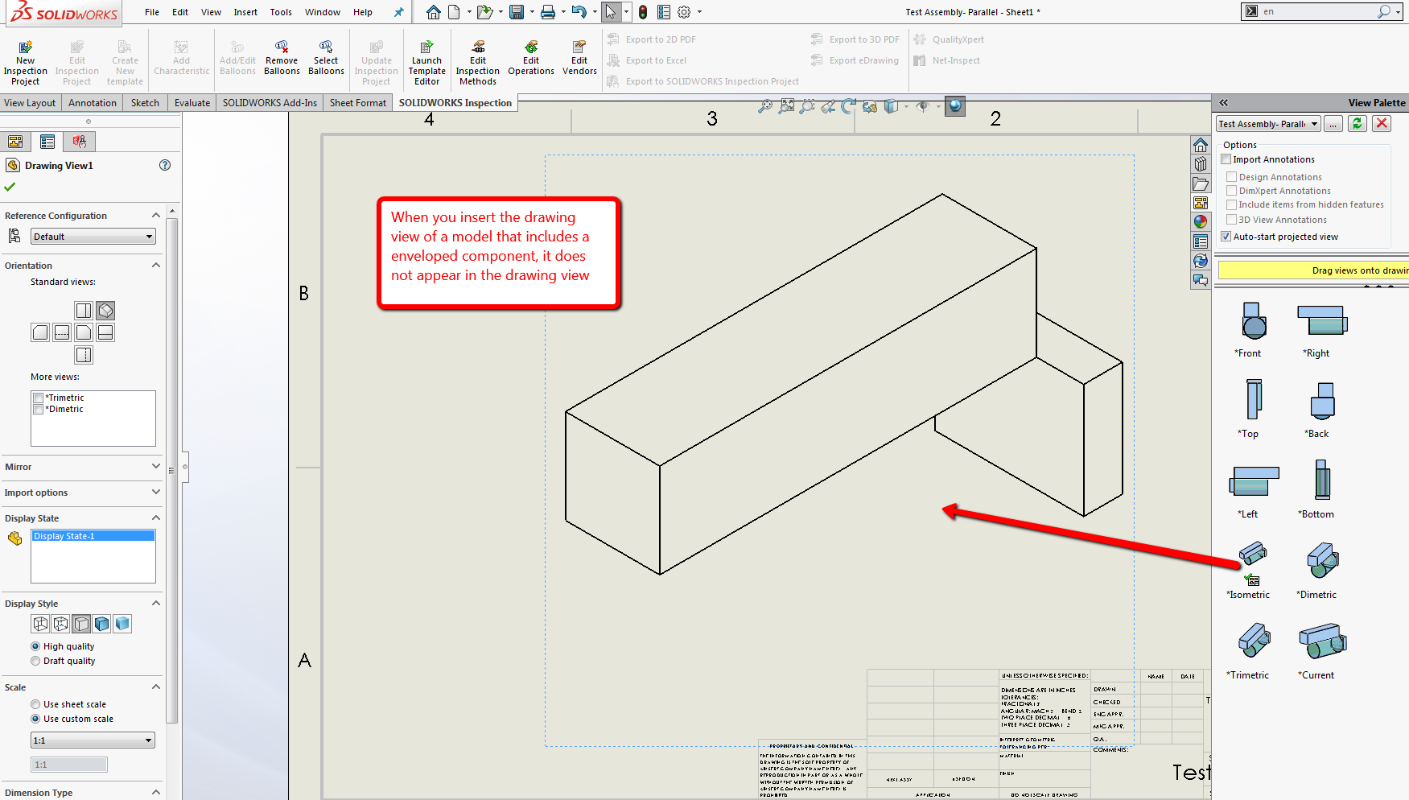Open the 1:1 scale dropdown

pyautogui.click(x=93, y=740)
